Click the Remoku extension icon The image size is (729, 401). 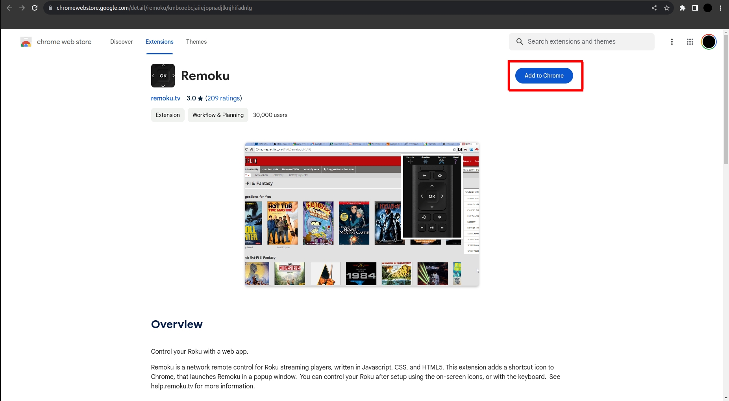click(x=163, y=76)
